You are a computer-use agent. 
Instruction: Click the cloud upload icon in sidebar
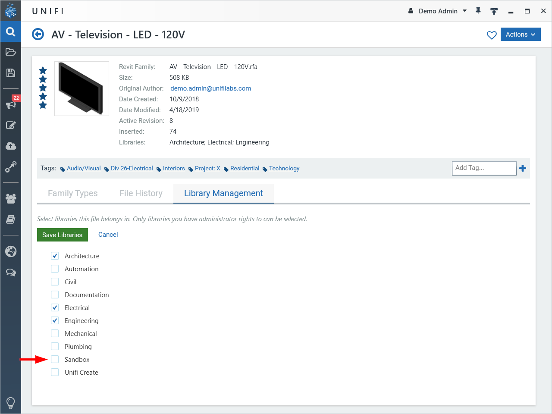11,146
